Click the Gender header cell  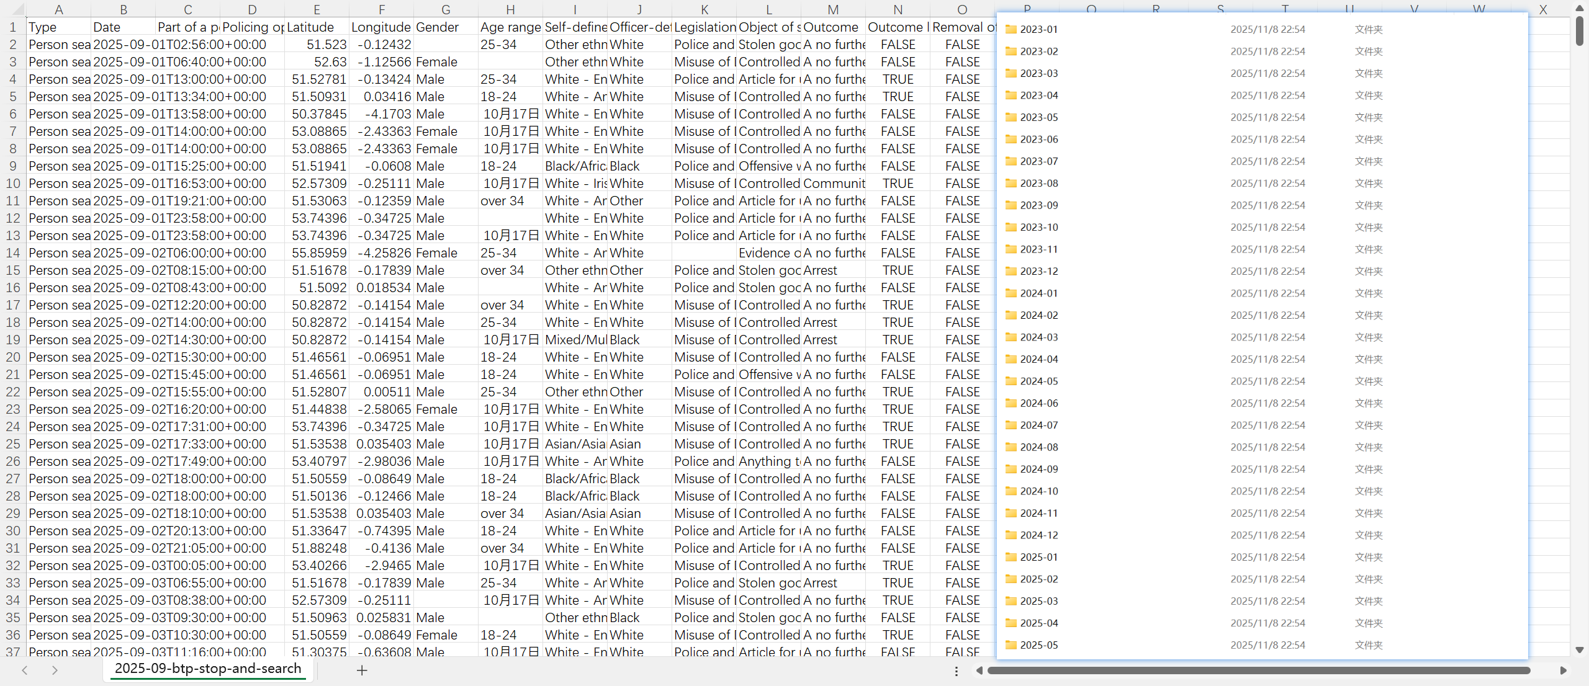(446, 27)
